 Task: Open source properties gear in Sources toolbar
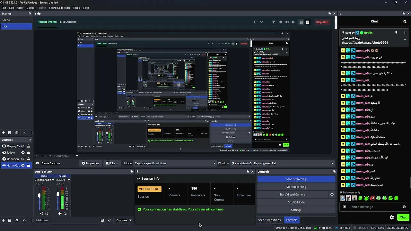click(17, 220)
